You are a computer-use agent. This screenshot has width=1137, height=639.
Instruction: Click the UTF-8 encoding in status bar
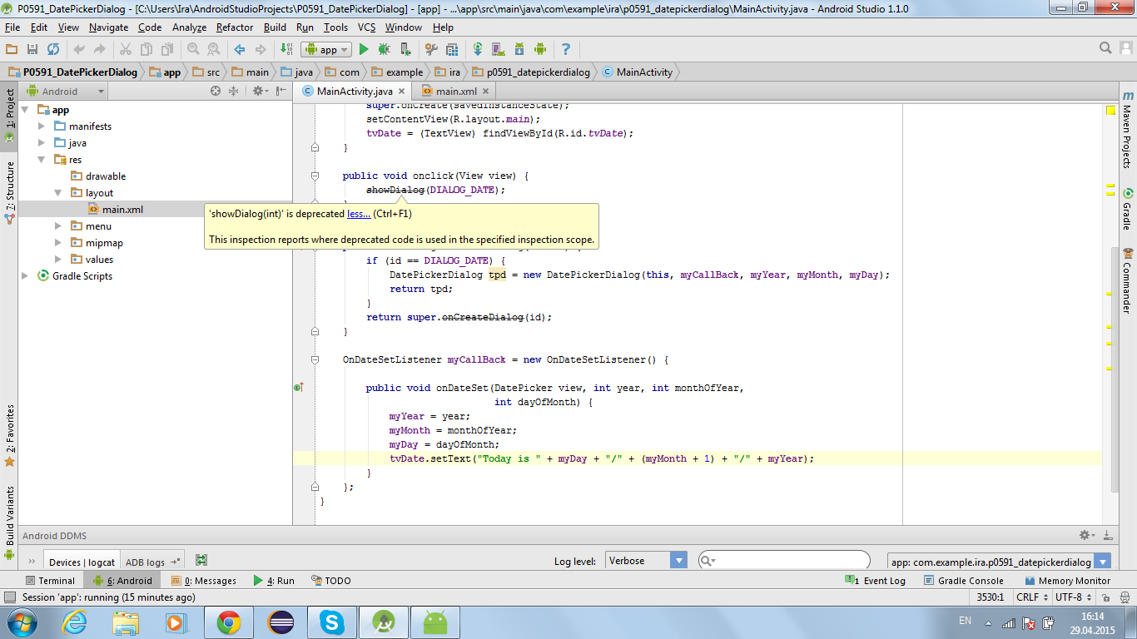pos(1074,597)
